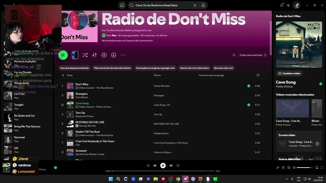Select the Sumergite en el género garage rock chip

click(155, 68)
